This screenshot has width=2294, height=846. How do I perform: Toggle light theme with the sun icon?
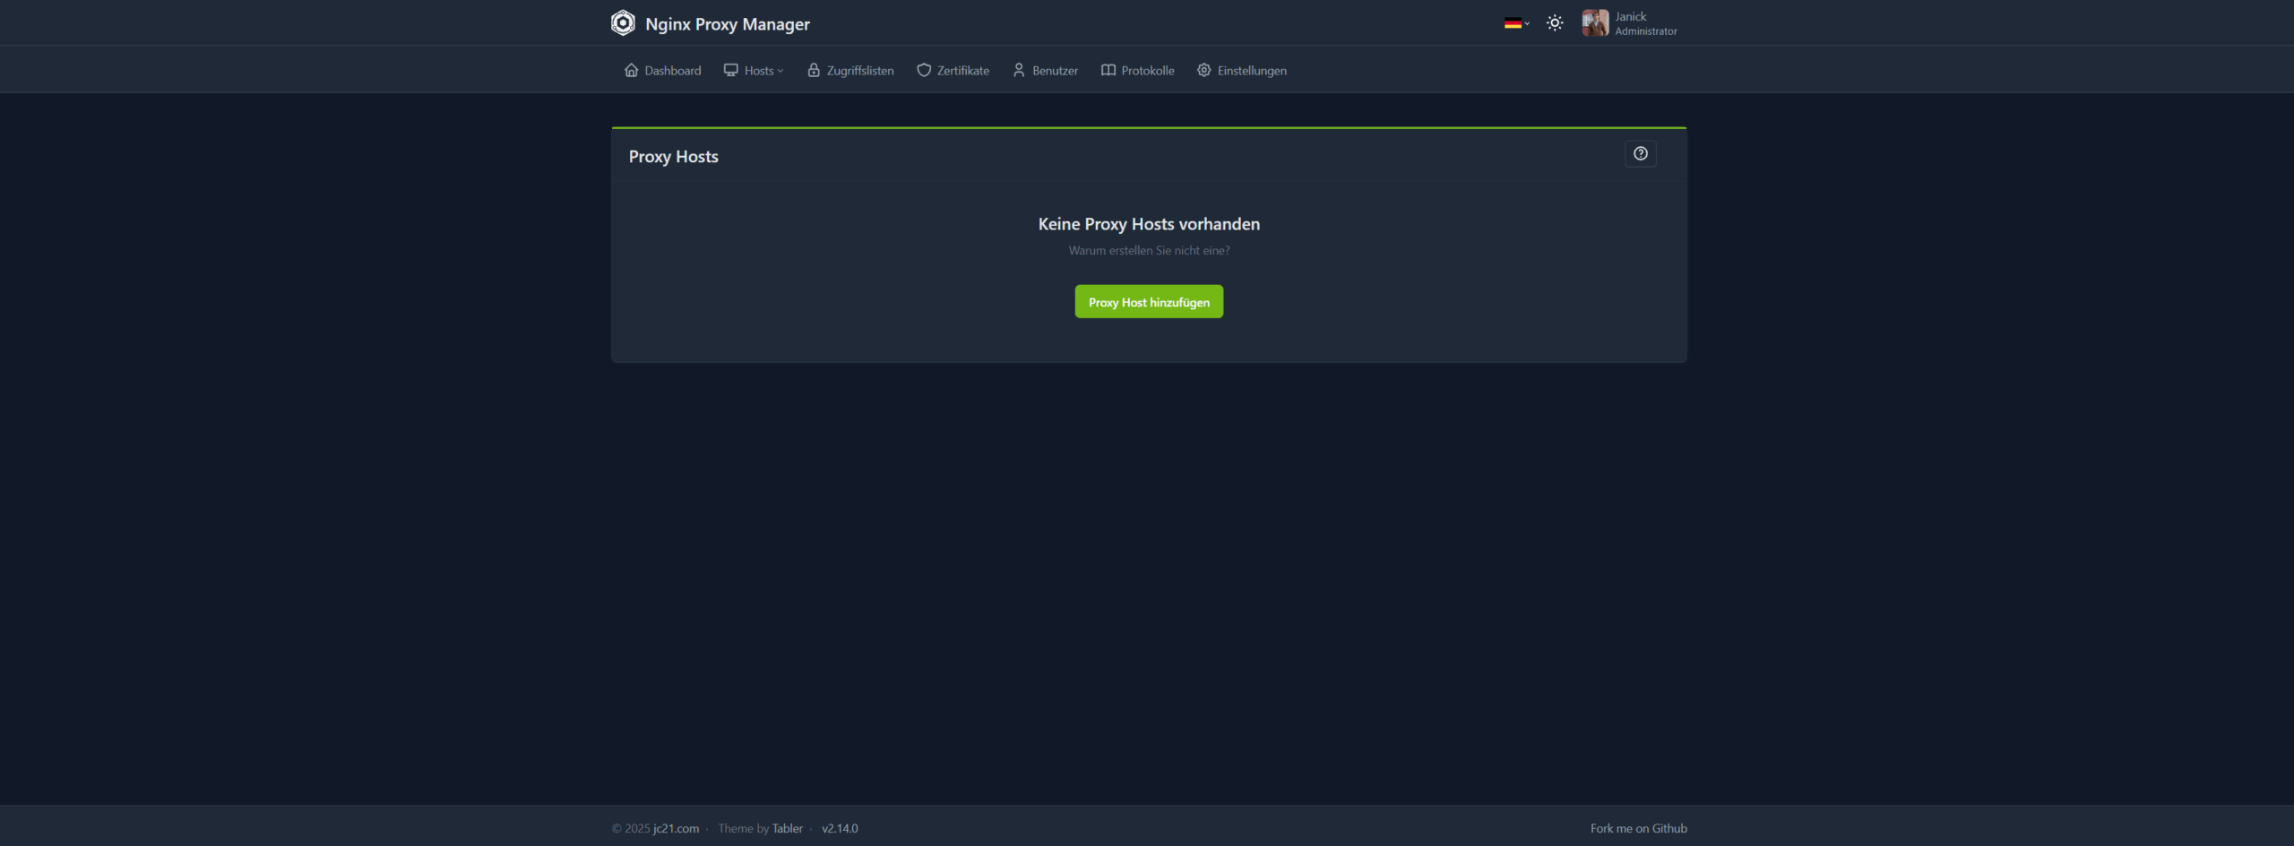(x=1555, y=23)
